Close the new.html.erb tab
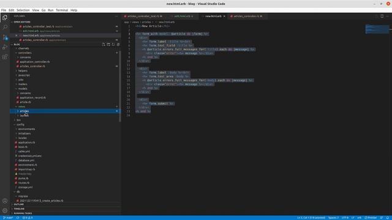The image size is (392, 220). click(224, 16)
